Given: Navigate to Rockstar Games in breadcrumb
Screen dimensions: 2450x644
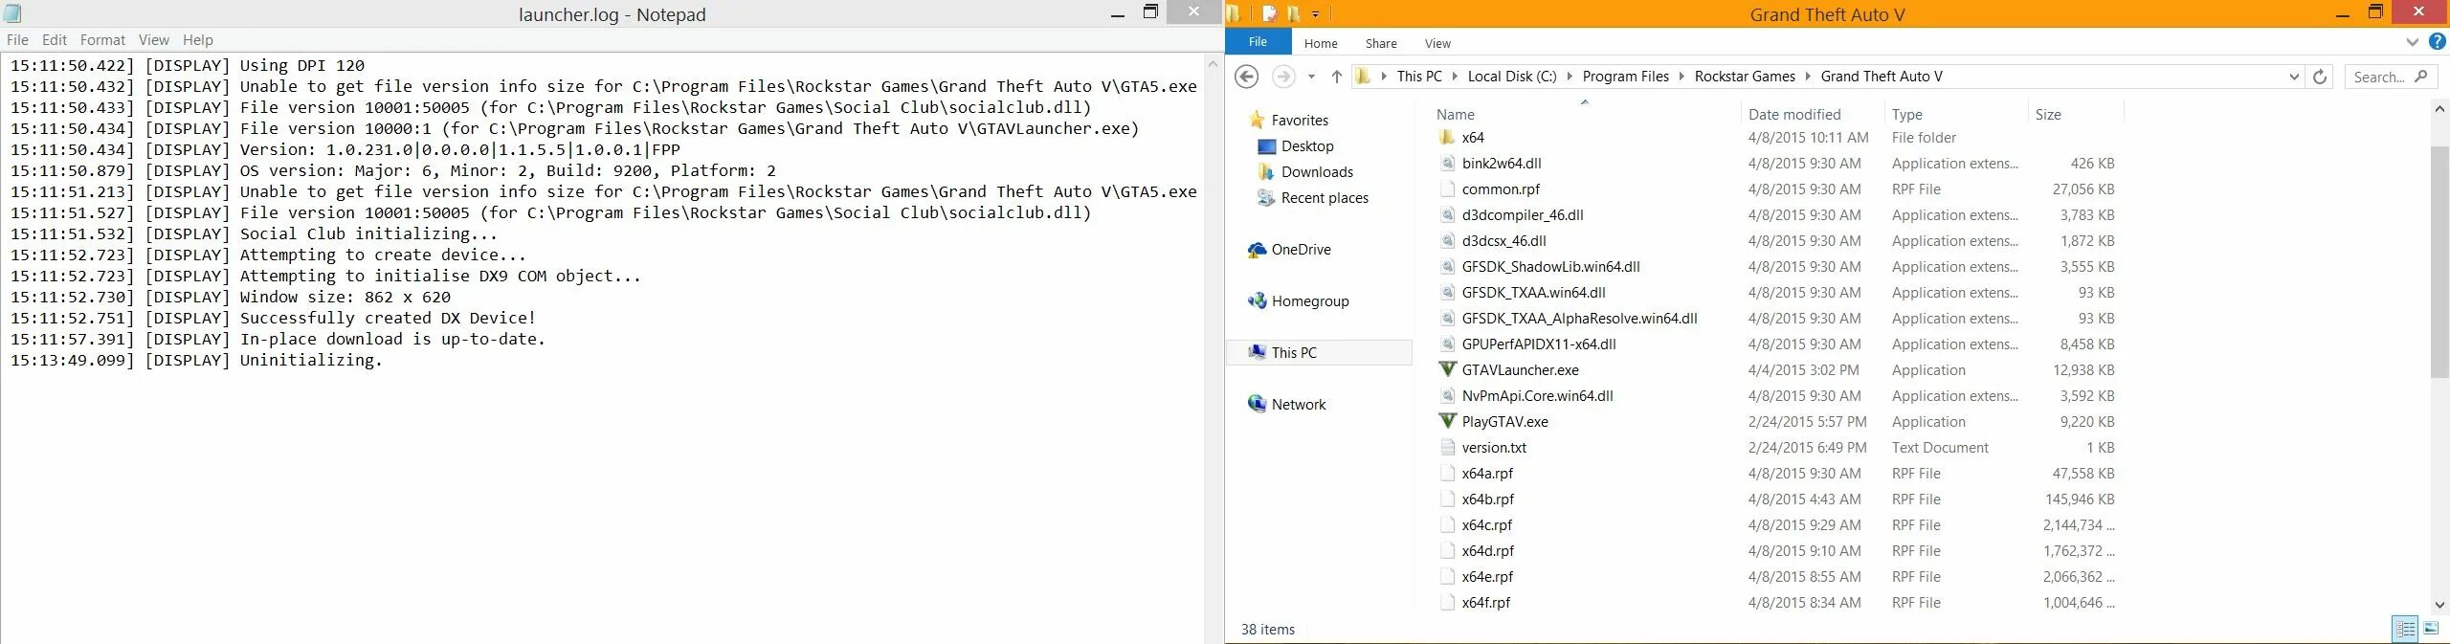Looking at the screenshot, I should (1745, 77).
